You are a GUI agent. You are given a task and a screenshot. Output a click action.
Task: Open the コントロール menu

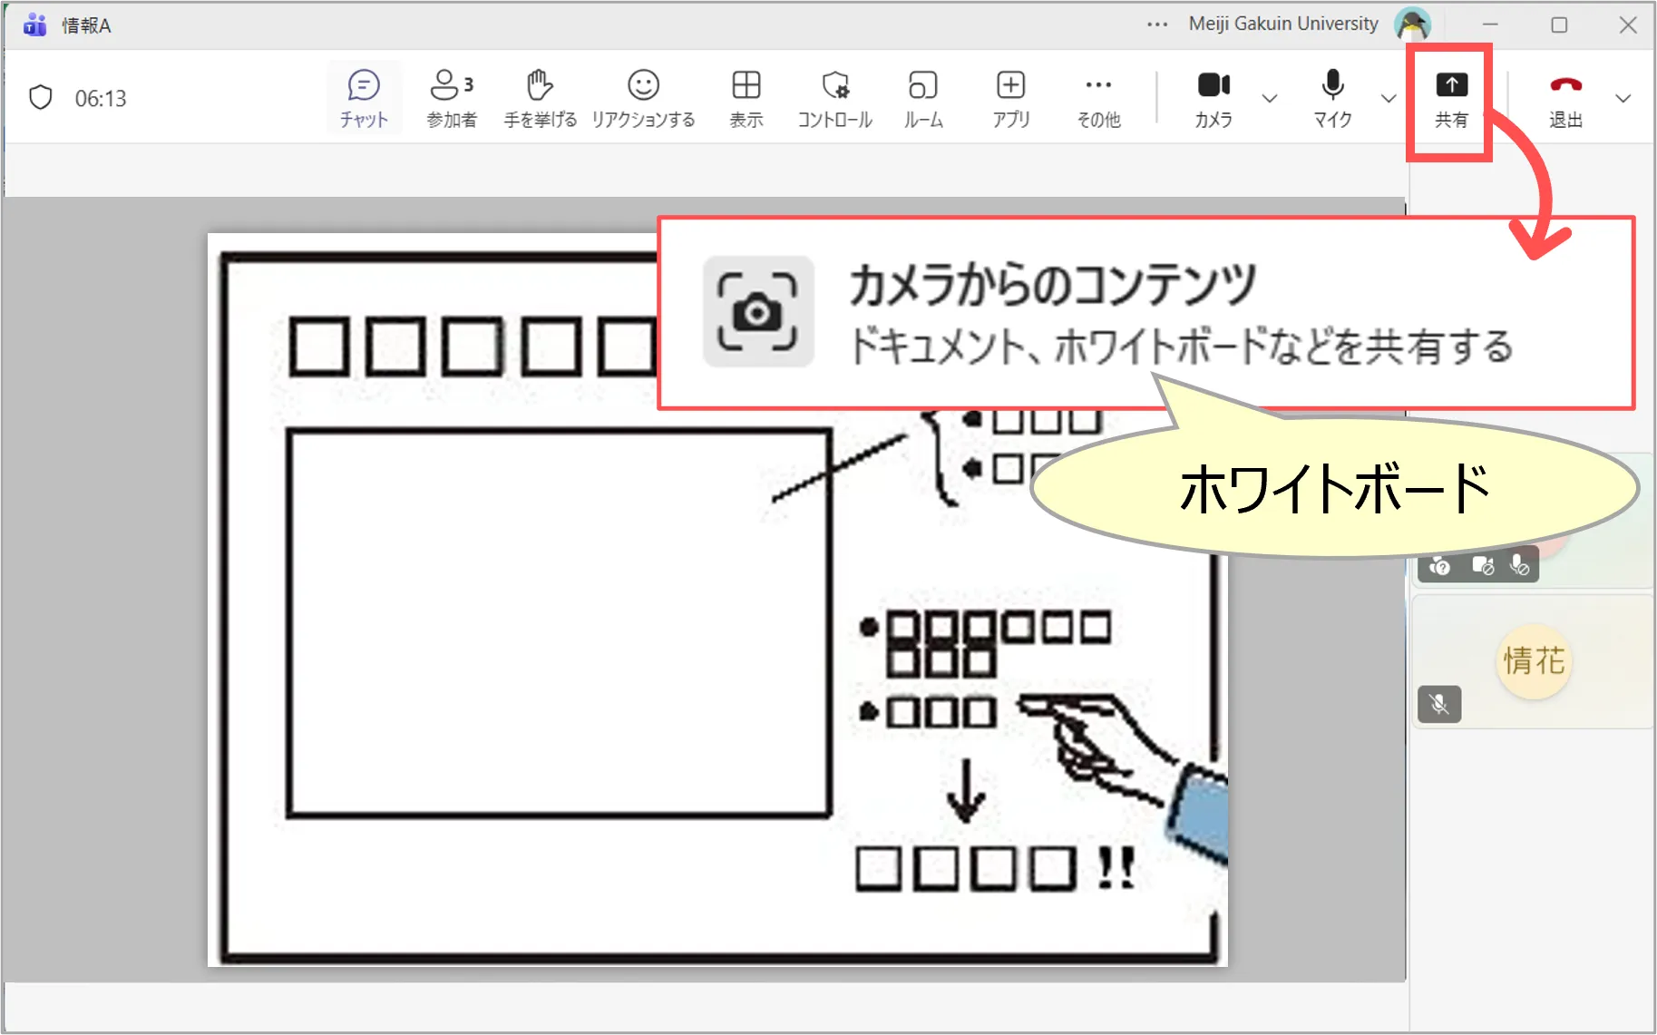[834, 98]
